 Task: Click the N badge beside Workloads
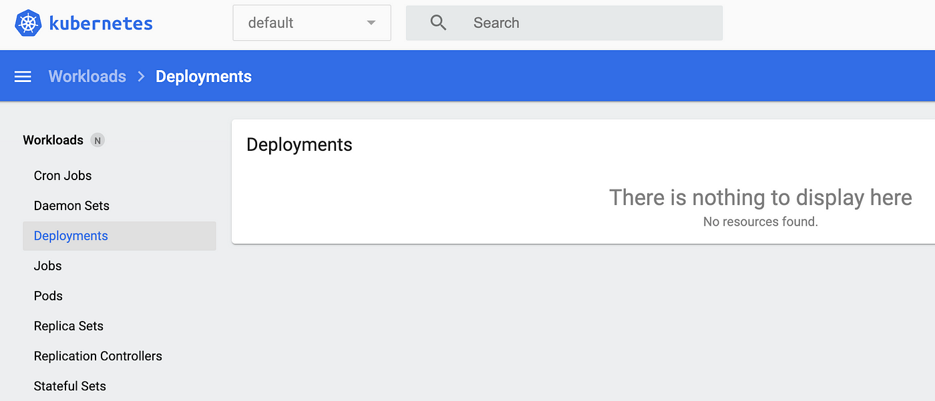98,140
